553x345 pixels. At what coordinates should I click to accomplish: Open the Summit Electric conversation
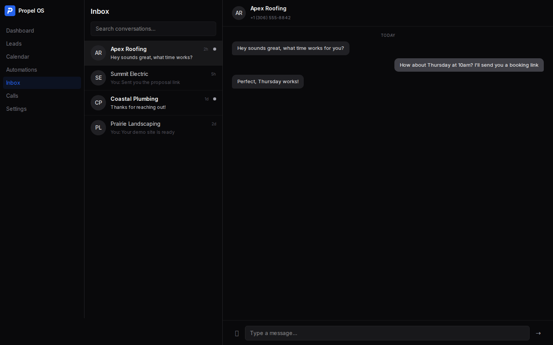click(153, 78)
